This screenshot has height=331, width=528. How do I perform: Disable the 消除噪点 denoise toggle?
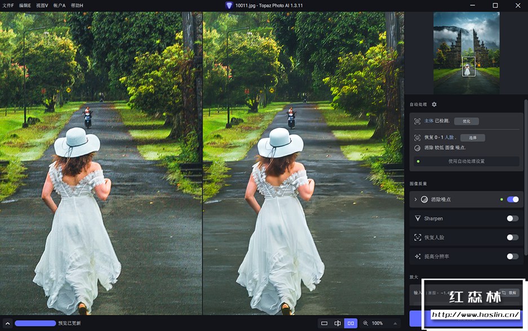coord(512,199)
